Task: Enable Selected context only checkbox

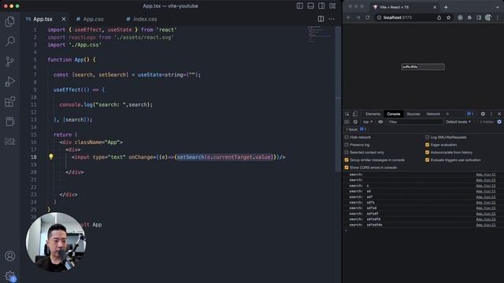Action: [x=346, y=153]
